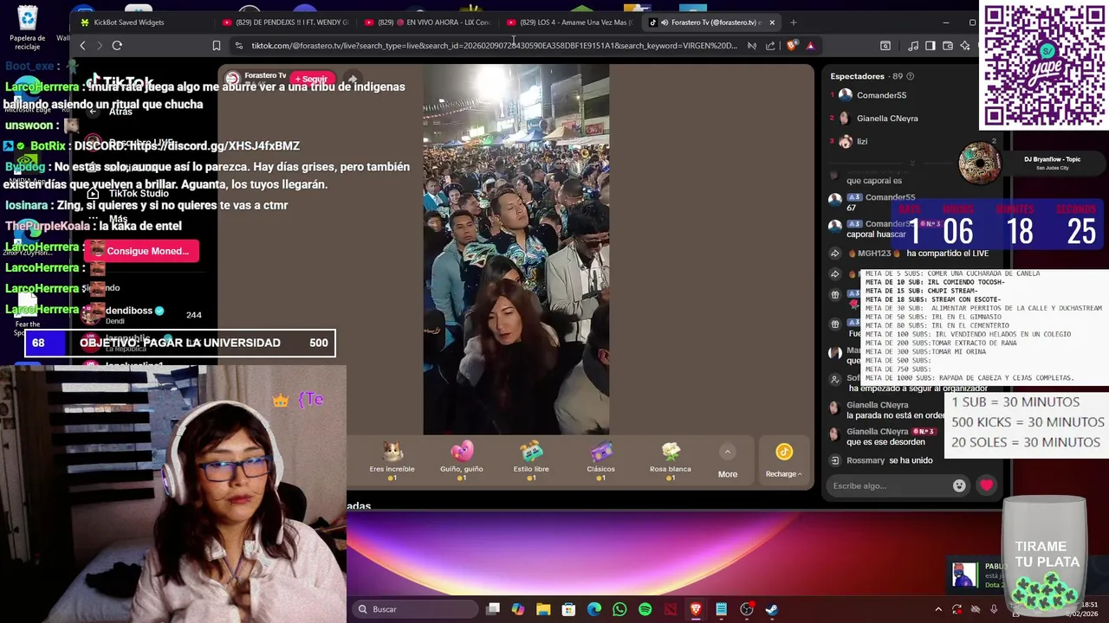
Task: Click 'que es ese desorden' chat message
Action: click(x=885, y=442)
